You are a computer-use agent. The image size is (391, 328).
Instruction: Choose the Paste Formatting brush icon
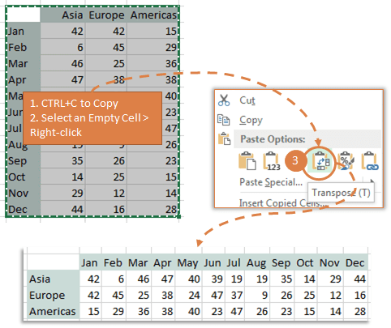[x=346, y=161]
